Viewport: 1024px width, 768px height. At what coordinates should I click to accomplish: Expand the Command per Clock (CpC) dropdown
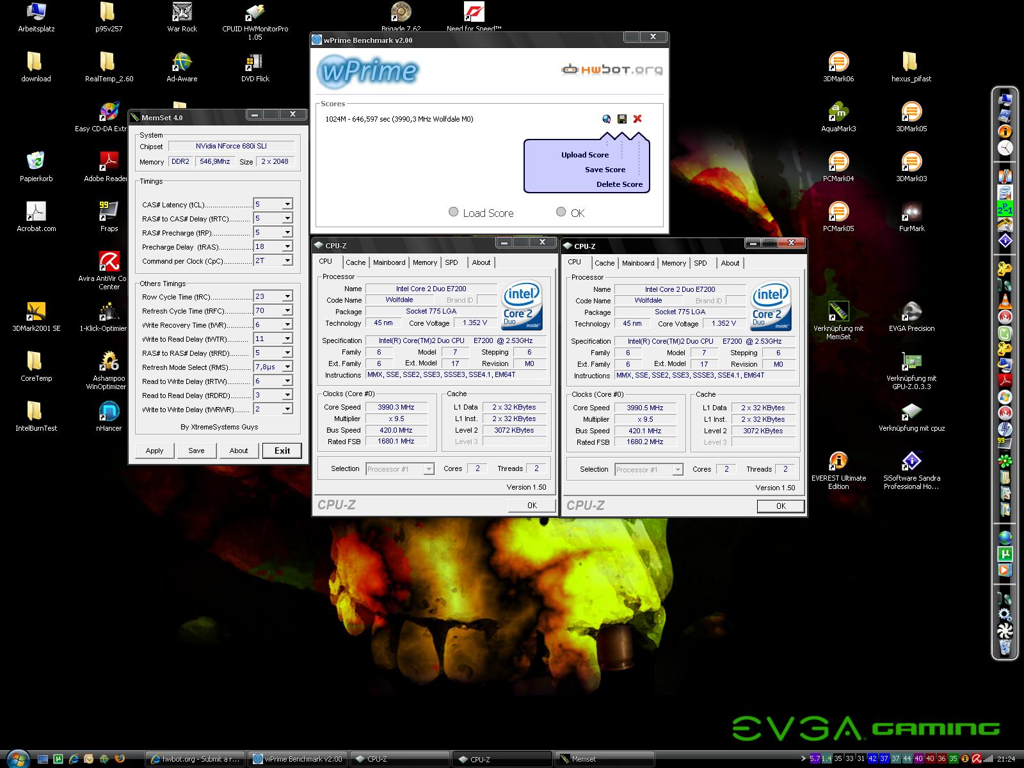pos(287,260)
